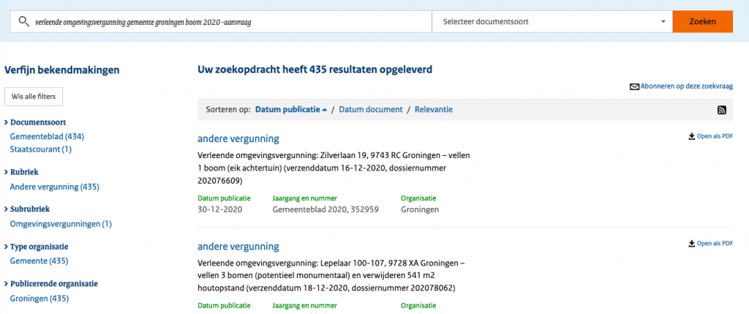749x314 pixels.
Task: Focus the search query input field
Action: 221,21
